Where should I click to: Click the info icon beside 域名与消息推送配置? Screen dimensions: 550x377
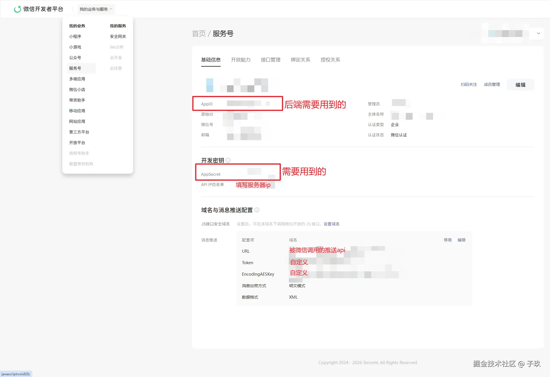257,210
